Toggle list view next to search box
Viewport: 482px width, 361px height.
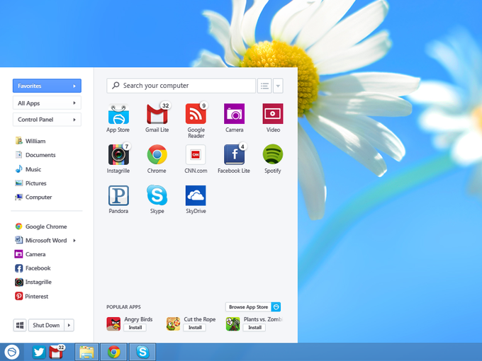(264, 86)
